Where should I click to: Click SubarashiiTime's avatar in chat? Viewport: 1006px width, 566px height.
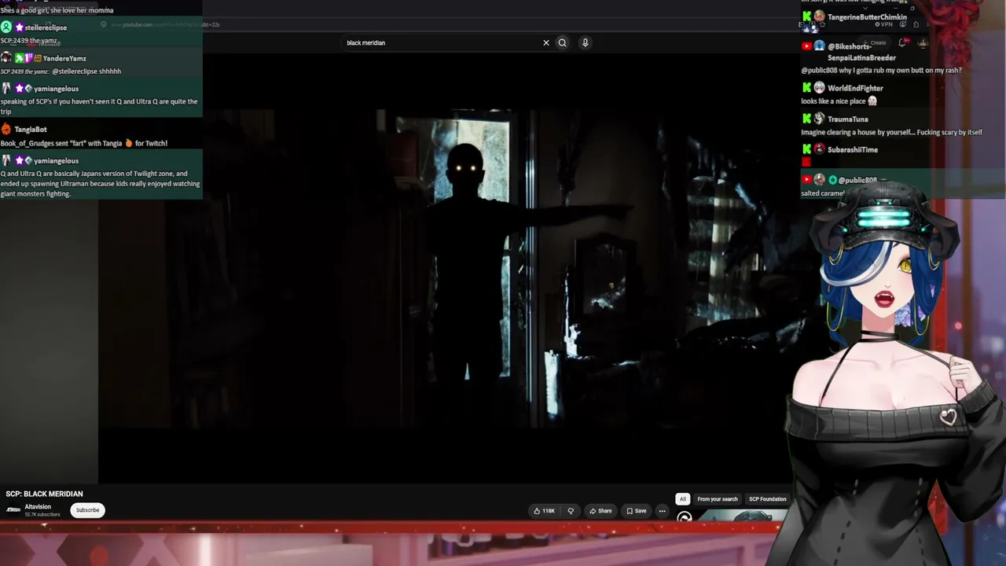[819, 149]
